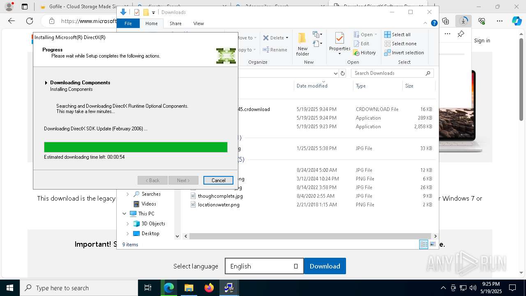Screen dimensions: 526x296
Task: Create a New folder in Explorer
Action: coord(302,44)
